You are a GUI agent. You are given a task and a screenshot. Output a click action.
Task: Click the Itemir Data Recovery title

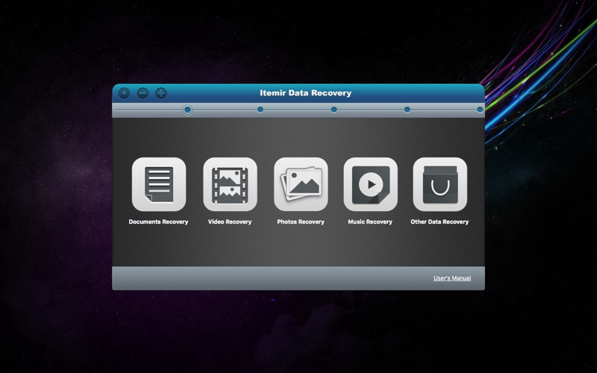(305, 93)
